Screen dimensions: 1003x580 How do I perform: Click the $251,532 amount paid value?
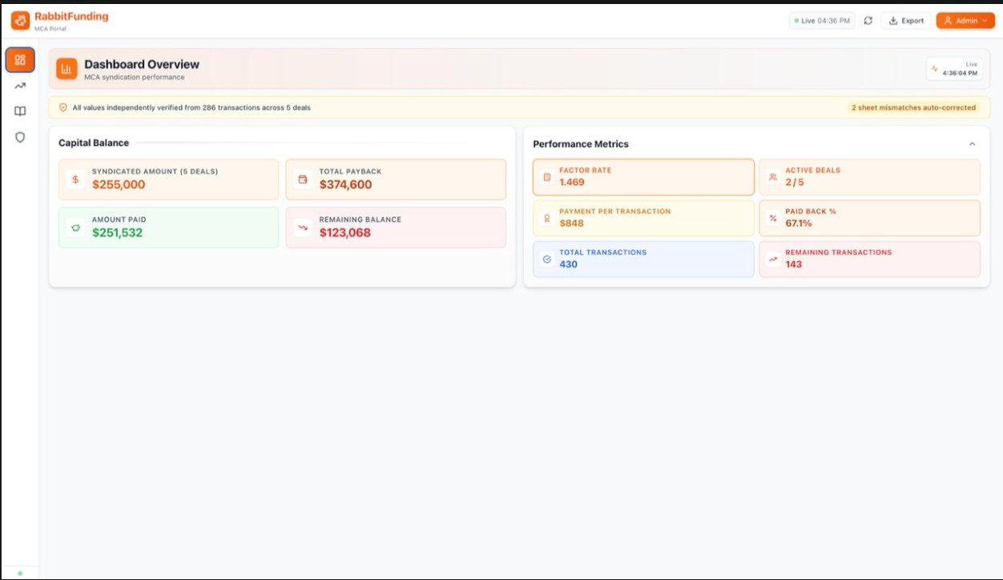coord(117,233)
